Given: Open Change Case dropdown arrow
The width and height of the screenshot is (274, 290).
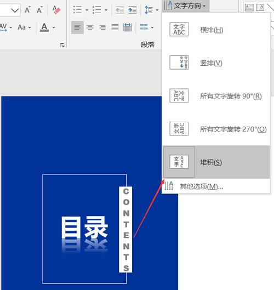Looking at the screenshot, I should coord(30,27).
